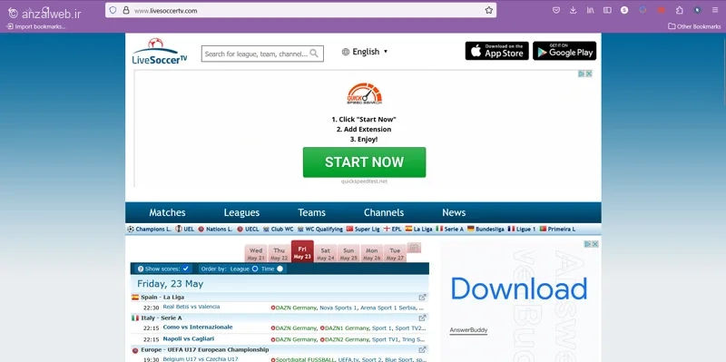The height and width of the screenshot is (362, 726).
Task: Open UECL quick link
Action: pyautogui.click(x=248, y=230)
